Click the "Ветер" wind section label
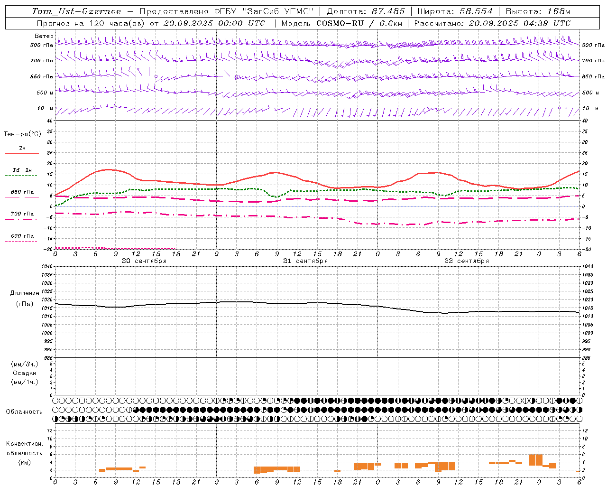Viewport: 607px width, 486px height. click(44, 36)
